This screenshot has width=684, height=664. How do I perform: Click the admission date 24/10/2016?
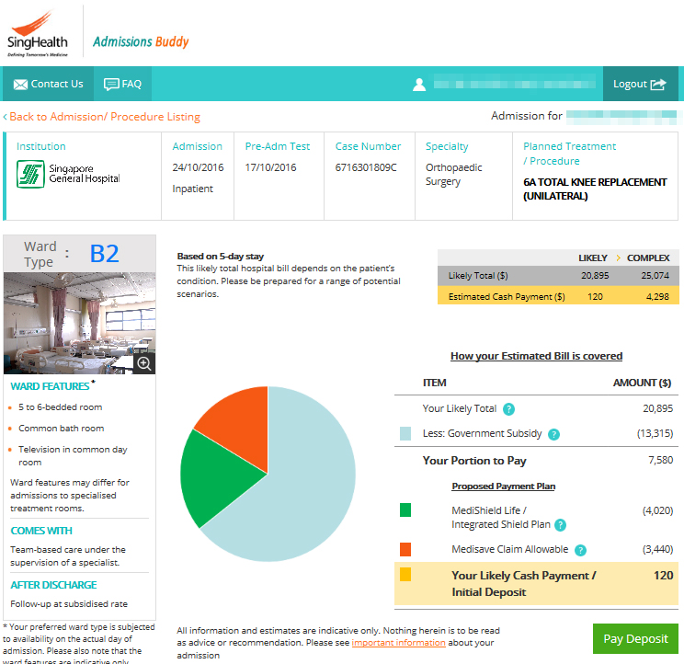[x=198, y=167]
